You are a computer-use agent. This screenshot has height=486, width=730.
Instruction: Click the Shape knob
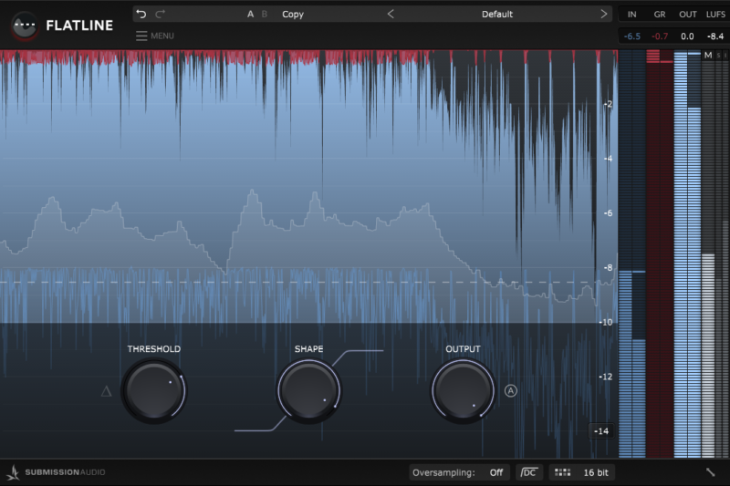(308, 390)
